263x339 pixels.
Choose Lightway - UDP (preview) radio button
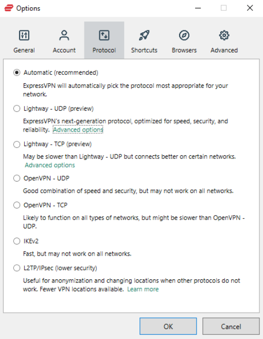click(16, 109)
